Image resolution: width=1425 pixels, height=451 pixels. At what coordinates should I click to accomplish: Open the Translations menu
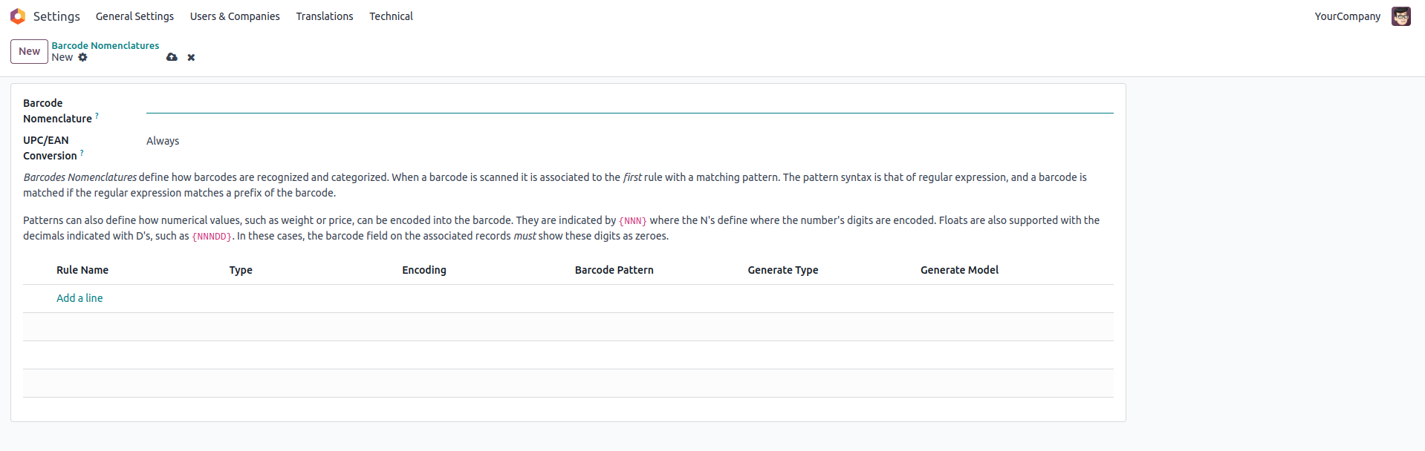tap(325, 16)
